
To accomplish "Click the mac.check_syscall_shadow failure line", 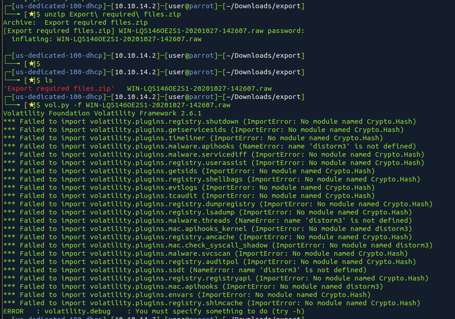I will coord(218,245).
